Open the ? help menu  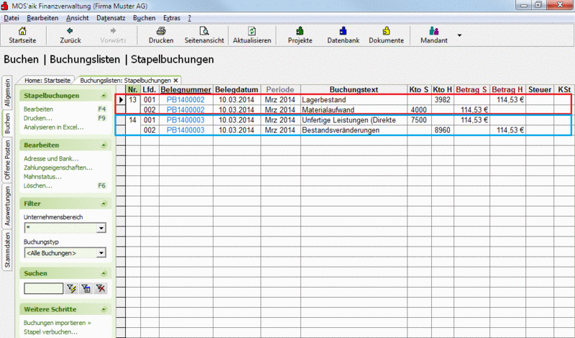coord(190,18)
